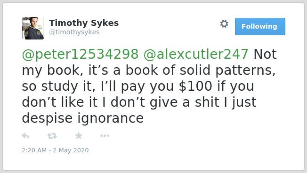Open the @alexcutler247 mention link
Image resolution: width=307 pixels, height=173 pixels.
click(x=196, y=55)
